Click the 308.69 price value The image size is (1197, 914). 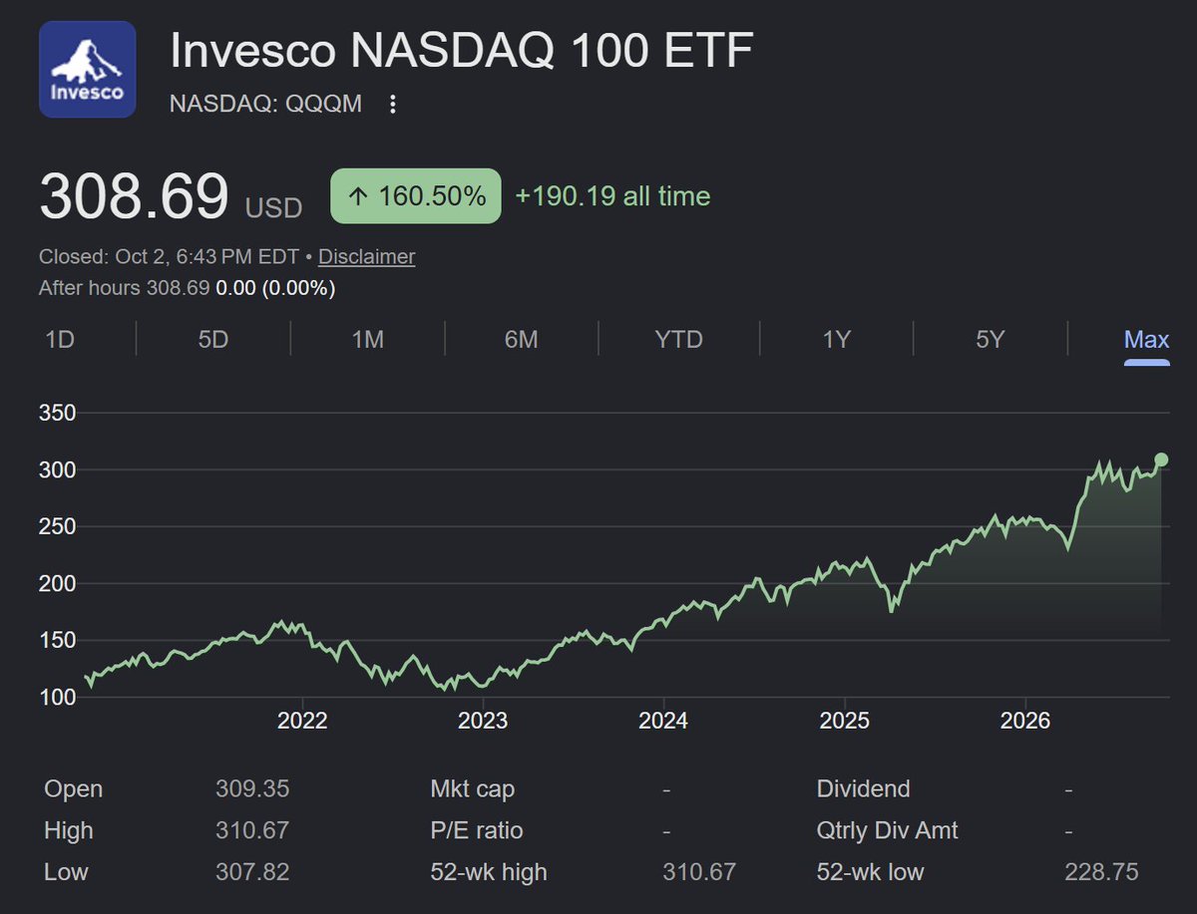coord(135,196)
